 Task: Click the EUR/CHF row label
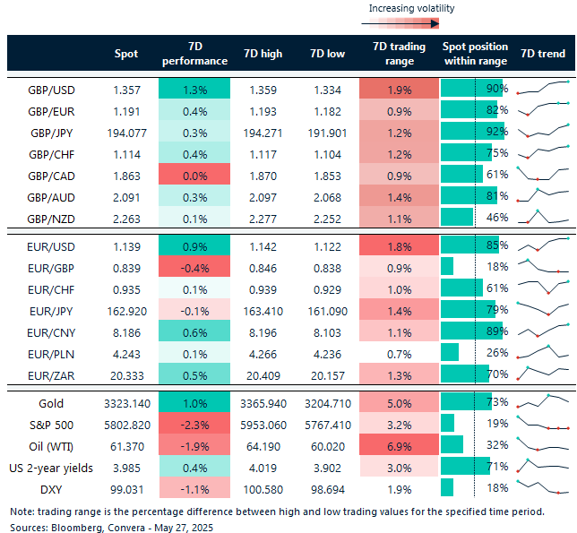(x=51, y=290)
